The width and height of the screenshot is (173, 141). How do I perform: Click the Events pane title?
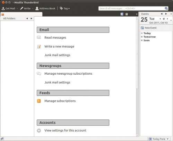pos(145,14)
